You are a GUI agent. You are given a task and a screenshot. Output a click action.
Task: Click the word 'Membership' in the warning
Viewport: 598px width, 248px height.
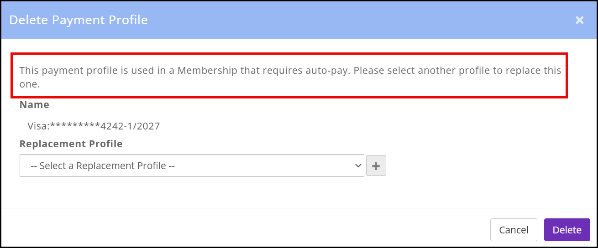coord(207,71)
